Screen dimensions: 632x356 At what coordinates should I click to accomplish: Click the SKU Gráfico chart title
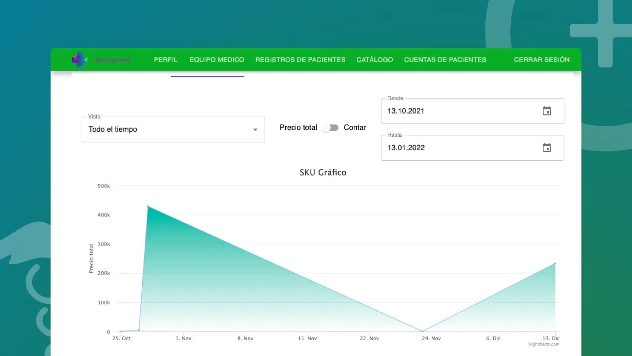323,172
